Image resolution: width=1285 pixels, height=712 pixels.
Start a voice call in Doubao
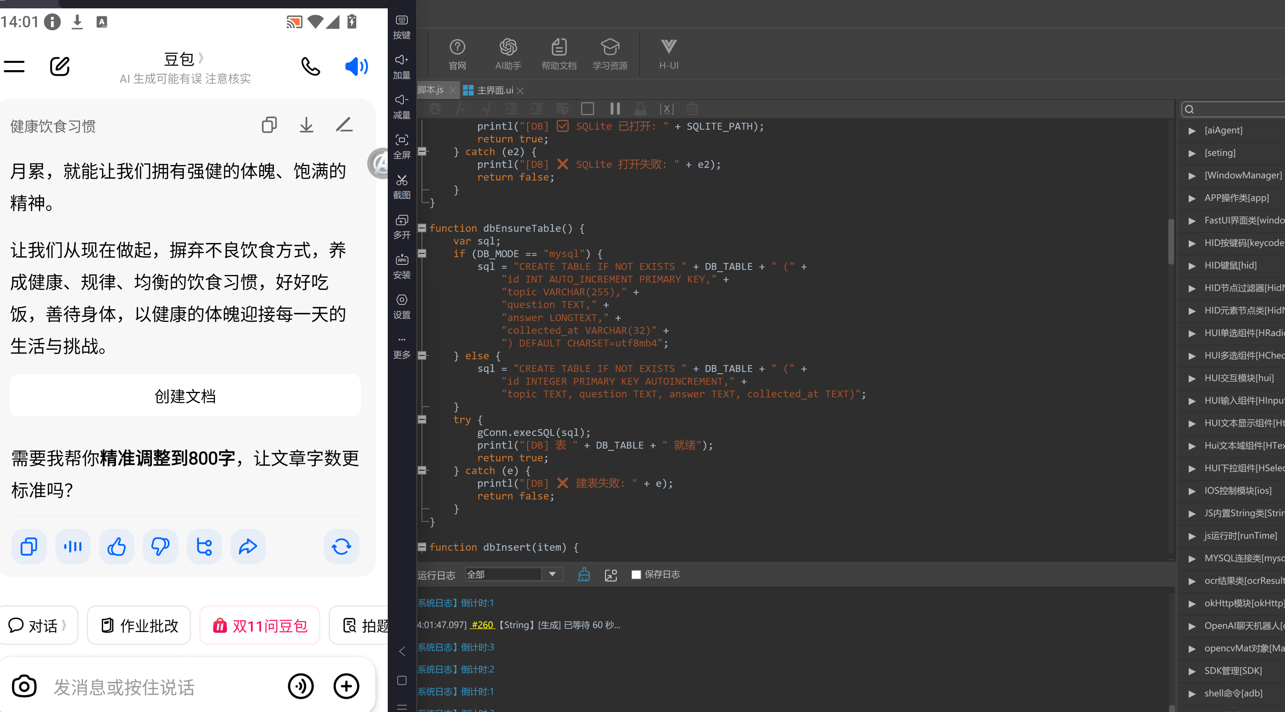[x=310, y=66]
